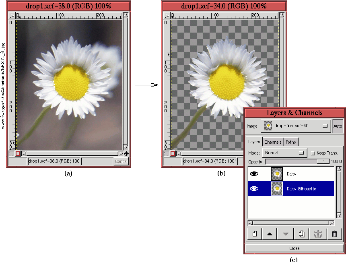Image resolution: width=346 pixels, height=262 pixels.
Task: Enable the Keep Trans. checkbox
Action: point(313,153)
